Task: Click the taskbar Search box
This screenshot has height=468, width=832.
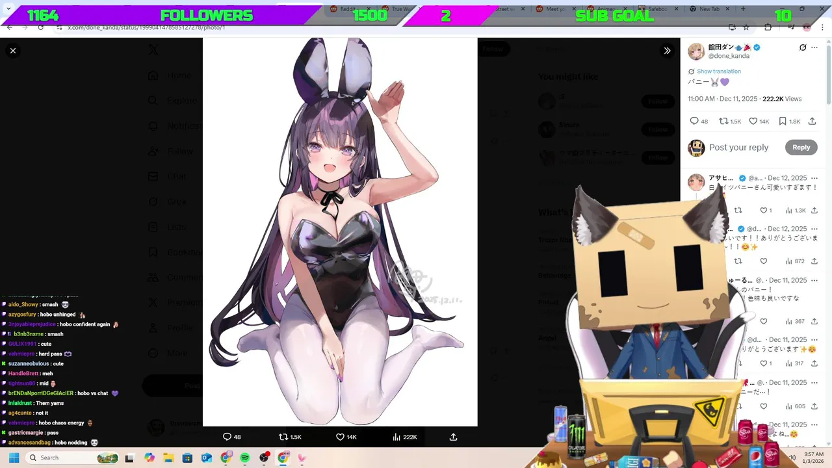Action: pyautogui.click(x=73, y=458)
